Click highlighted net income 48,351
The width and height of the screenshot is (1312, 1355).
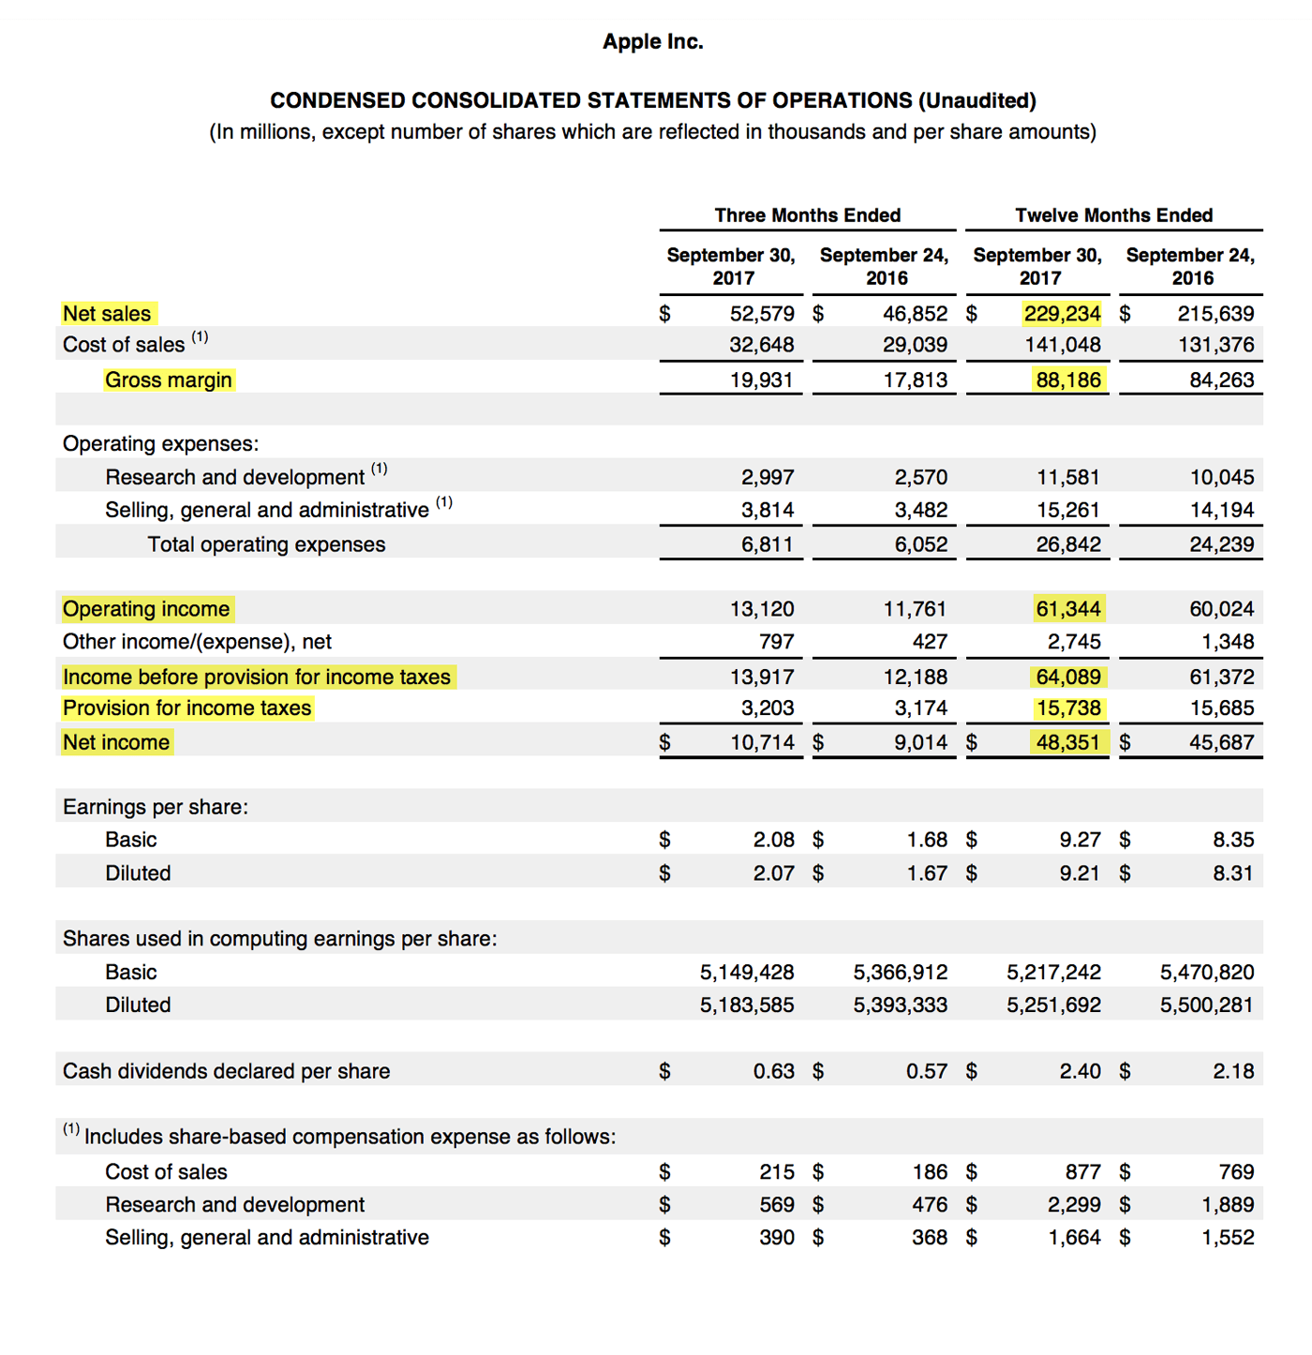click(1068, 742)
